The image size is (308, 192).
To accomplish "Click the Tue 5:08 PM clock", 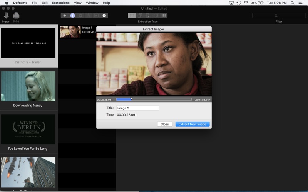I will click(x=276, y=3).
